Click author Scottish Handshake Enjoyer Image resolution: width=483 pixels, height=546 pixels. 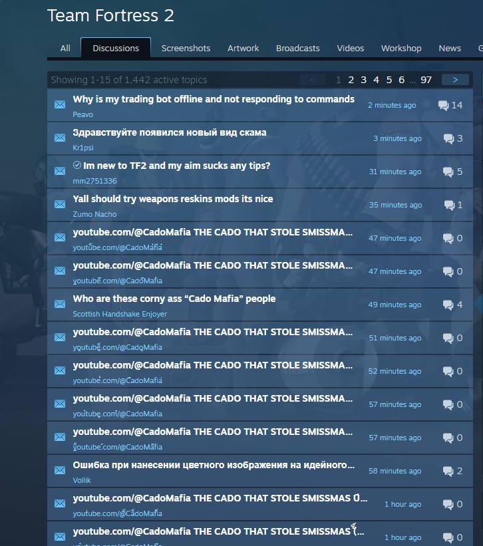[x=120, y=314]
